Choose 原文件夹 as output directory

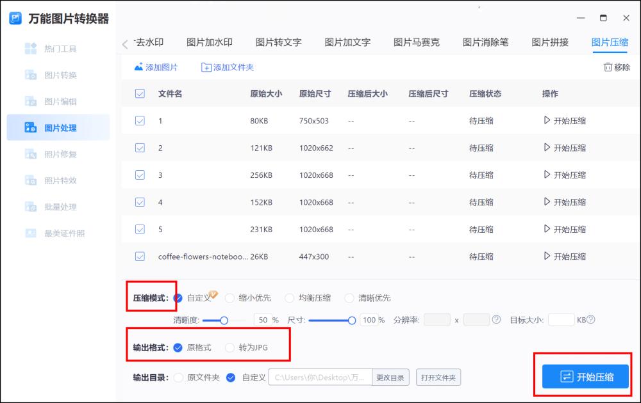(x=180, y=377)
